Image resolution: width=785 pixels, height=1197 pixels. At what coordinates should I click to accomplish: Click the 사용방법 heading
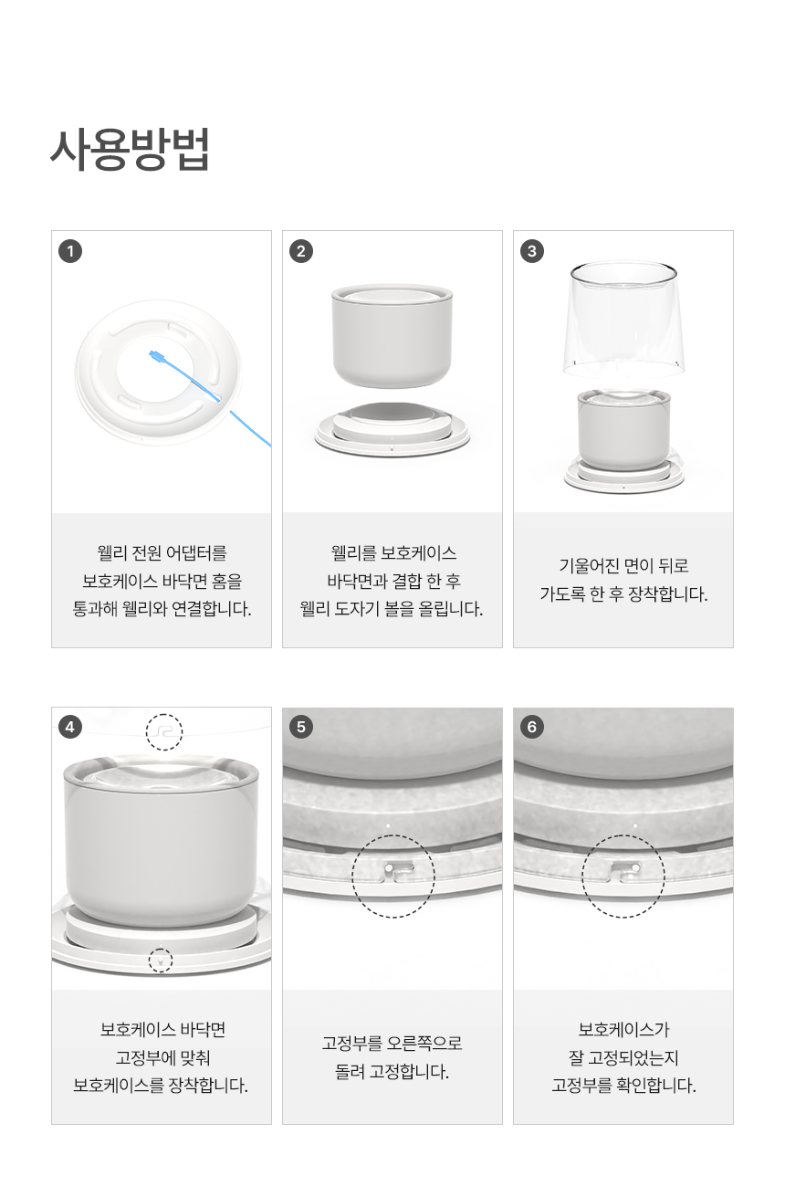coord(131,149)
